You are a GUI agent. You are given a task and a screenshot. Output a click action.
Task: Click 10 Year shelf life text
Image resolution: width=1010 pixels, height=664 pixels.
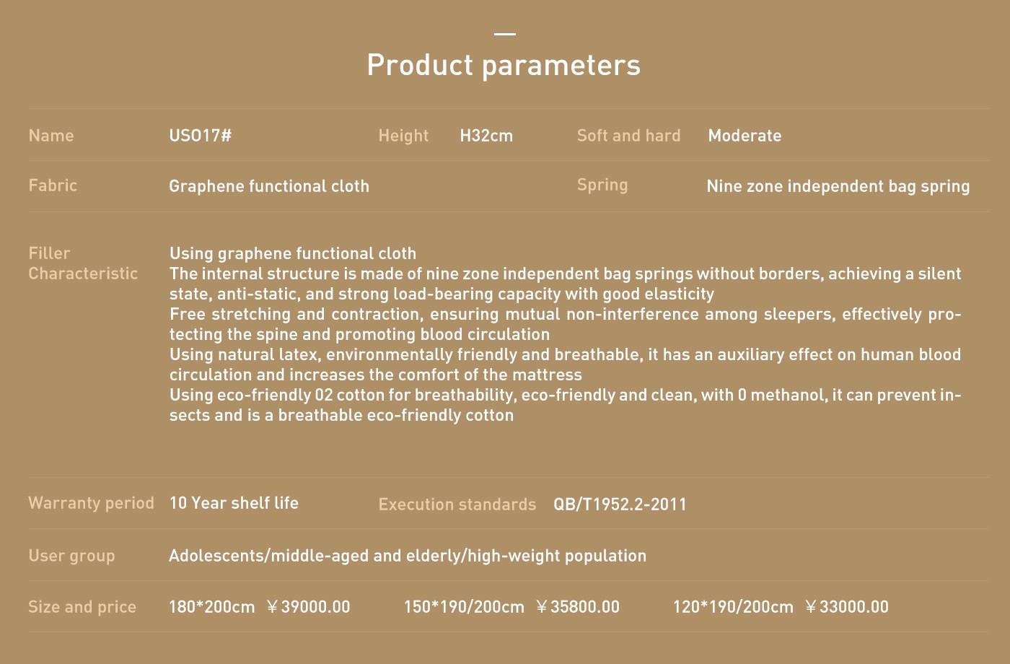[x=234, y=503]
